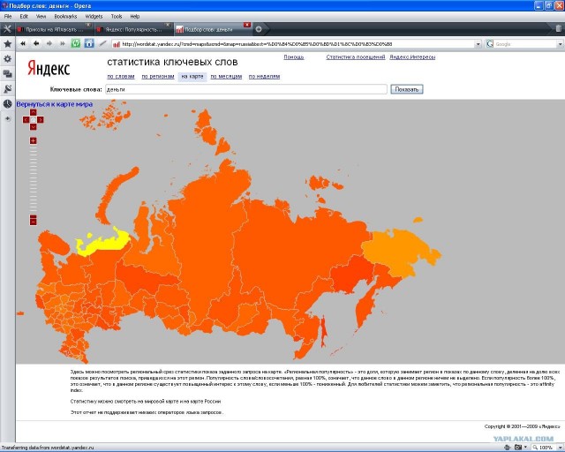Open a new tab with plus button
Image resolution: width=565 pixels, height=452 pixels.
pos(259,29)
